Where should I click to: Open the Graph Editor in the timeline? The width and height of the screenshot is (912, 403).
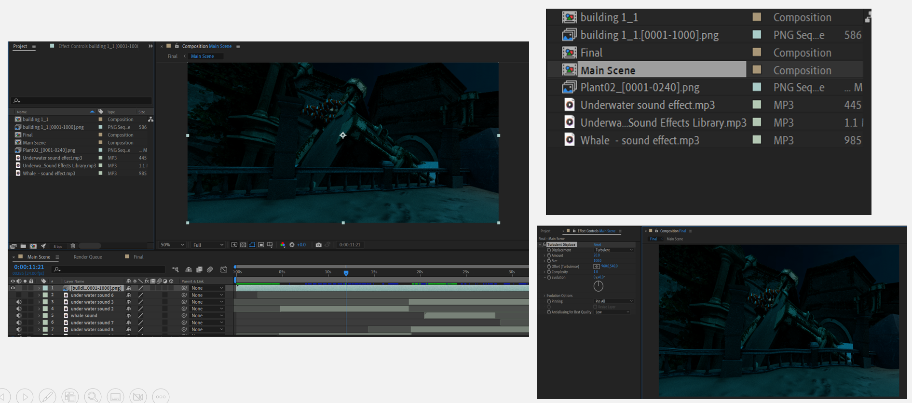224,269
